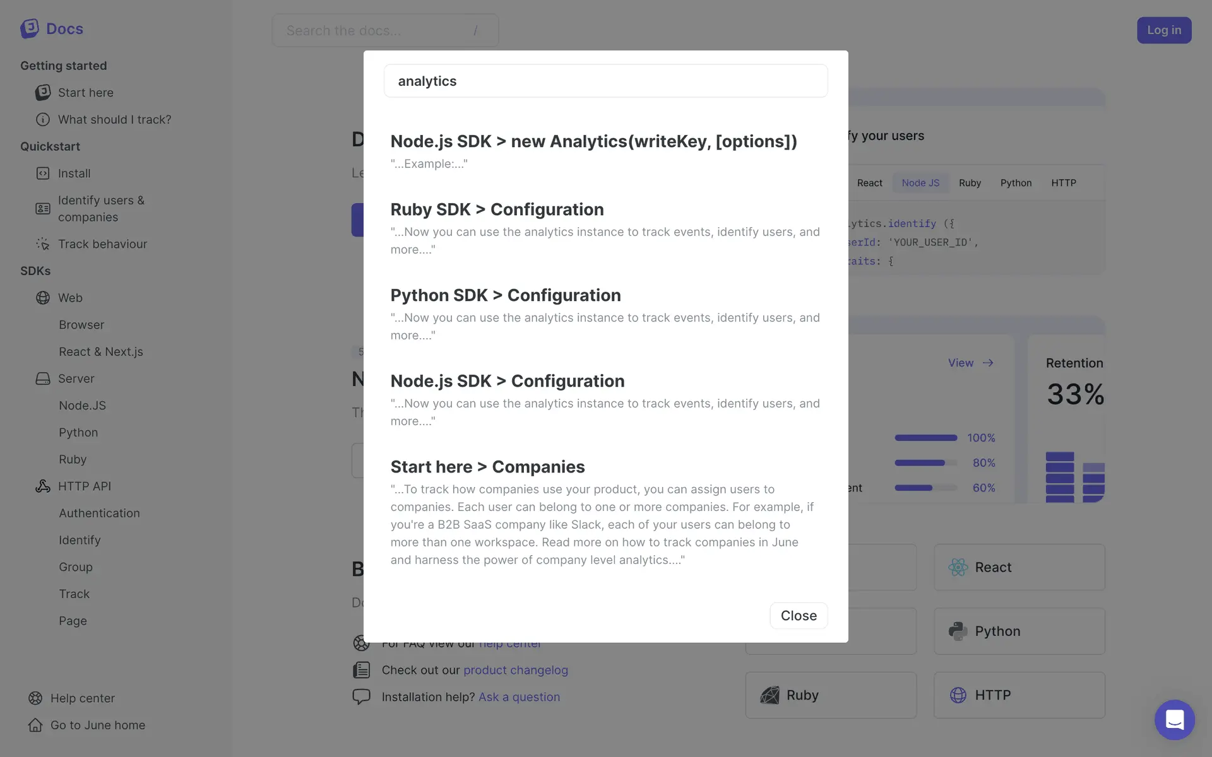Screen dimensions: 1212x757
Task: Click the 80% progress bar
Action: point(925,463)
